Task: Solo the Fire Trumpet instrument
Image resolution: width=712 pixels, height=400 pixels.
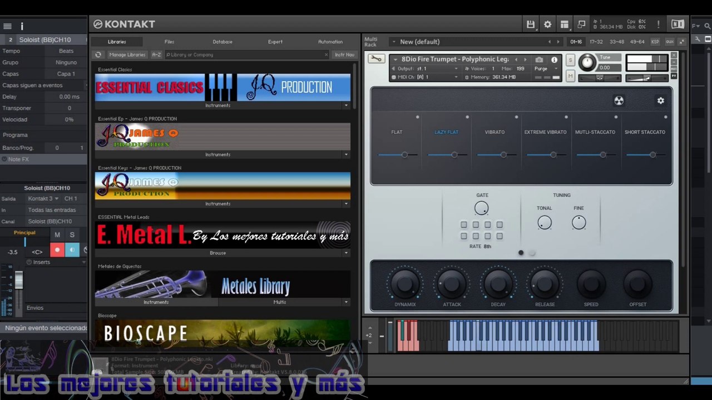Action: [570, 59]
